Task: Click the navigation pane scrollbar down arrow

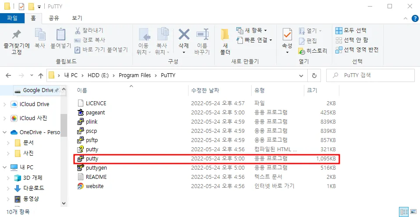Action: (64, 203)
